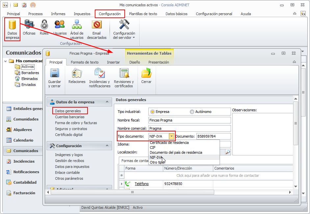The image size is (310, 214).
Task: Select the Empresa radio button
Action: click(x=152, y=112)
